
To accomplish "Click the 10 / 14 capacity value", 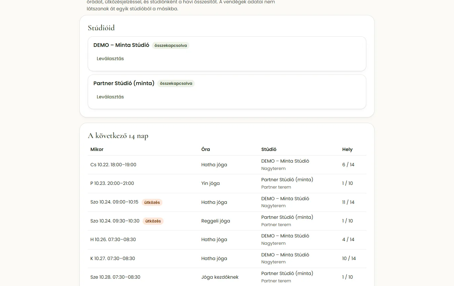I will point(349,258).
